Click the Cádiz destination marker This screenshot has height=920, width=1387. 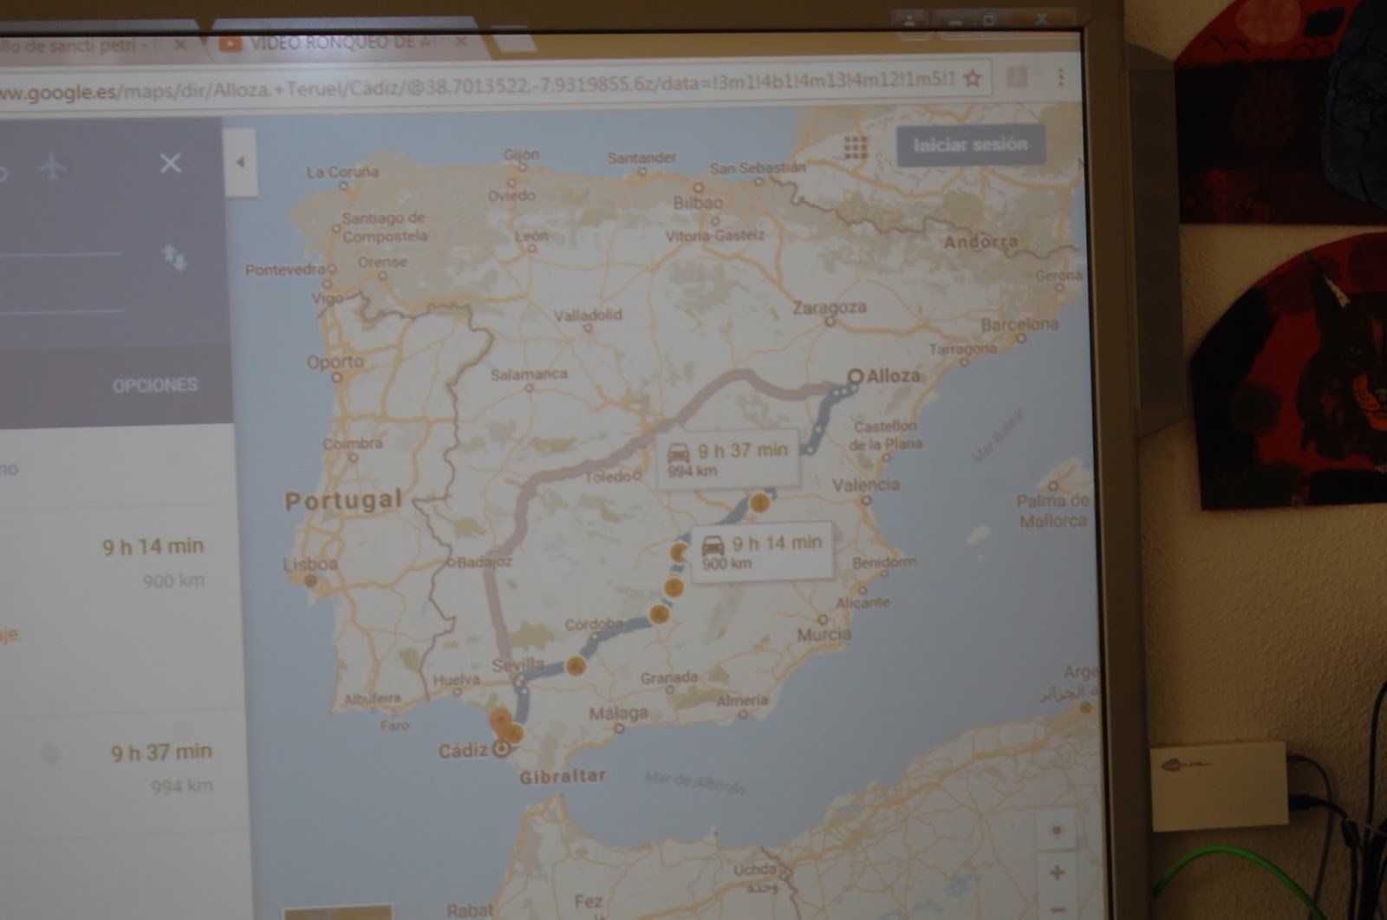(500, 749)
